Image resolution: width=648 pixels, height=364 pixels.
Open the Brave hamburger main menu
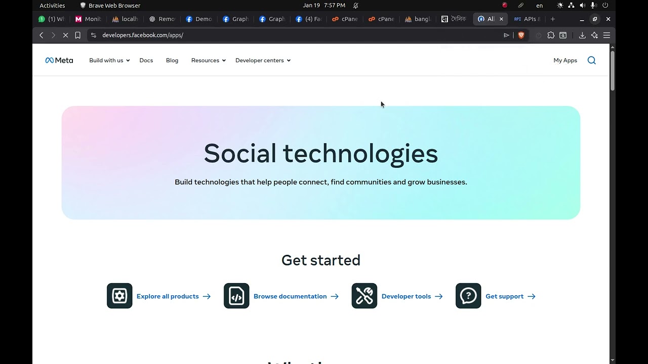pyautogui.click(x=606, y=35)
